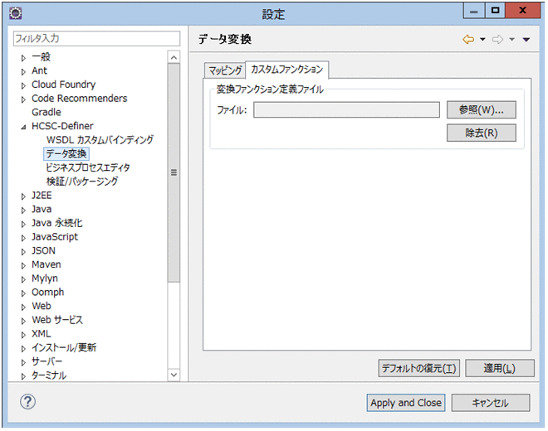Select the Web preference item
This screenshot has height=431, width=548.
tap(42, 306)
